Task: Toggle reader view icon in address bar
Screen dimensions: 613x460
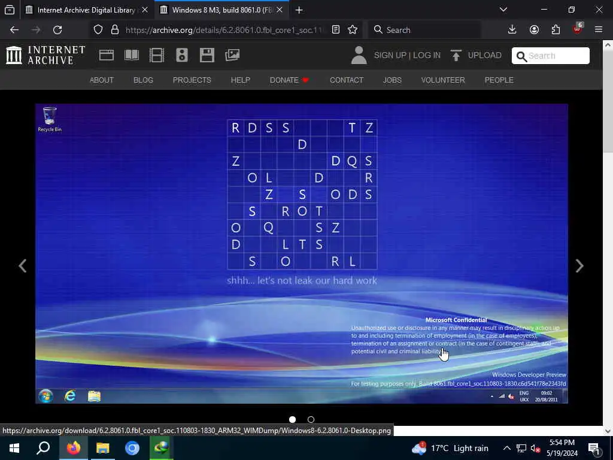Action: coord(336,30)
